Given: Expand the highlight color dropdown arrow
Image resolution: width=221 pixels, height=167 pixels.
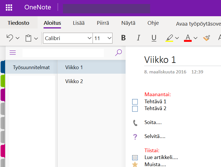Looking at the screenshot, I should pos(177,38).
